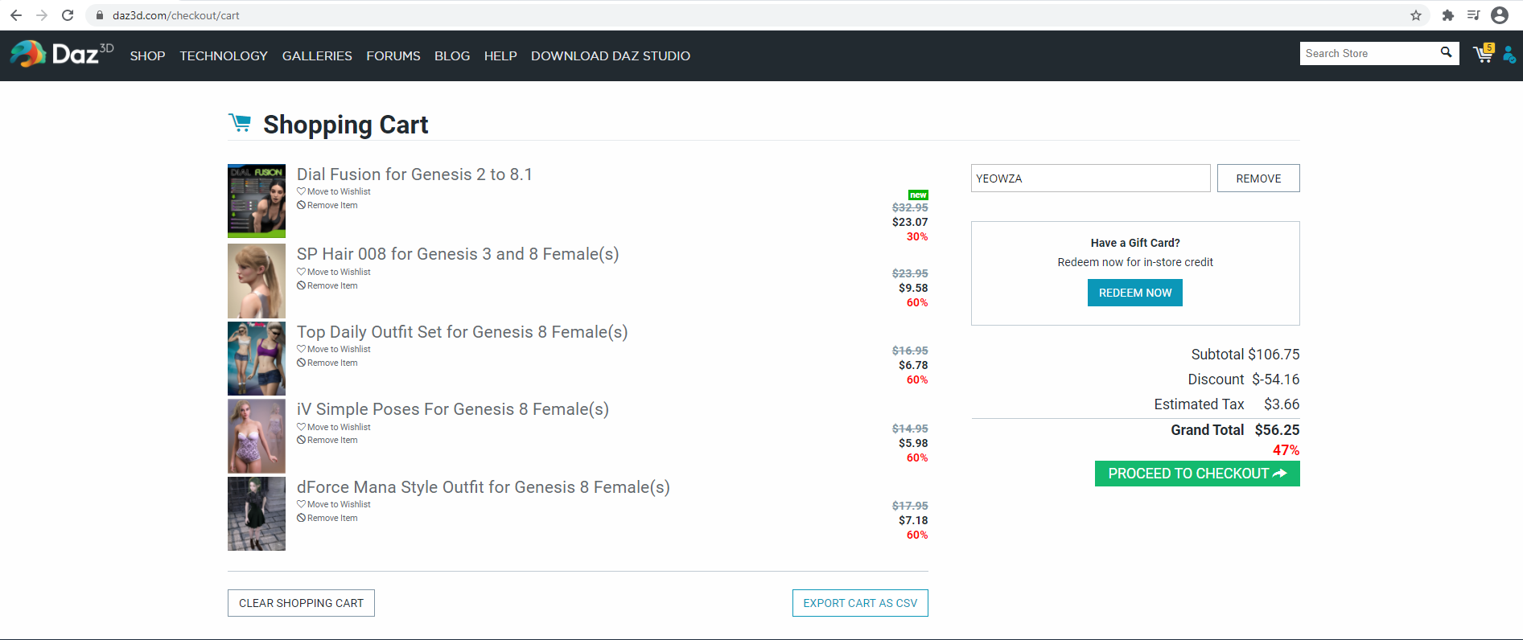Move Dial Fusion to wishlist

[338, 192]
